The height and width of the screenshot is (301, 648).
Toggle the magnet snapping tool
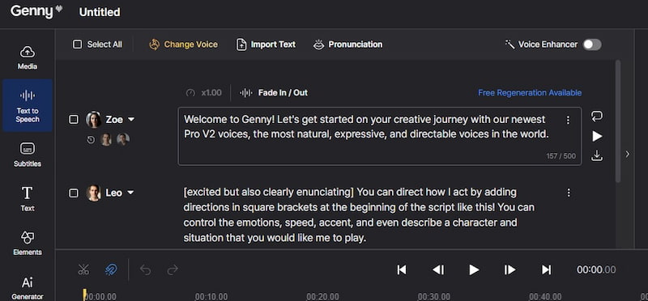coord(111,270)
